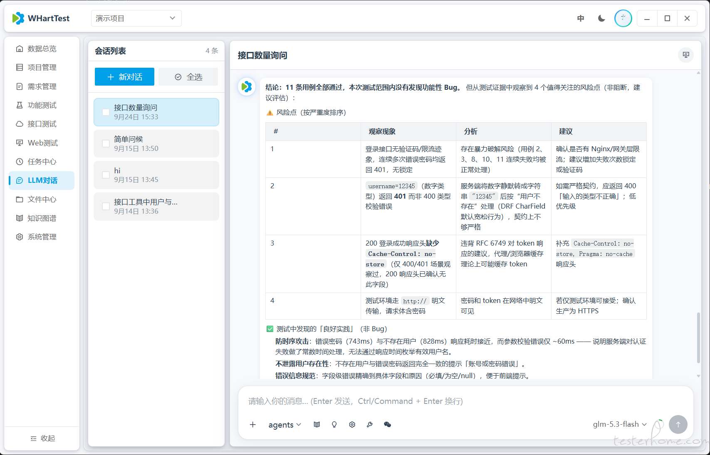Tick the checkbox next to hi conversation
Viewport: 710px width, 455px height.
[106, 175]
